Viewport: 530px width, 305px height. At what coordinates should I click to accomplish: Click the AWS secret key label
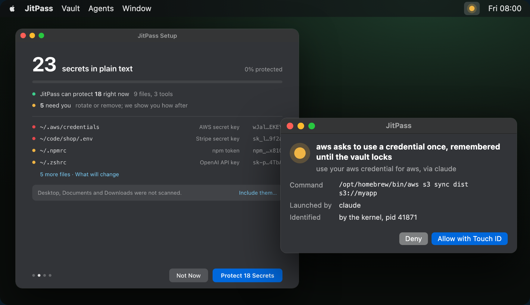coord(219,127)
